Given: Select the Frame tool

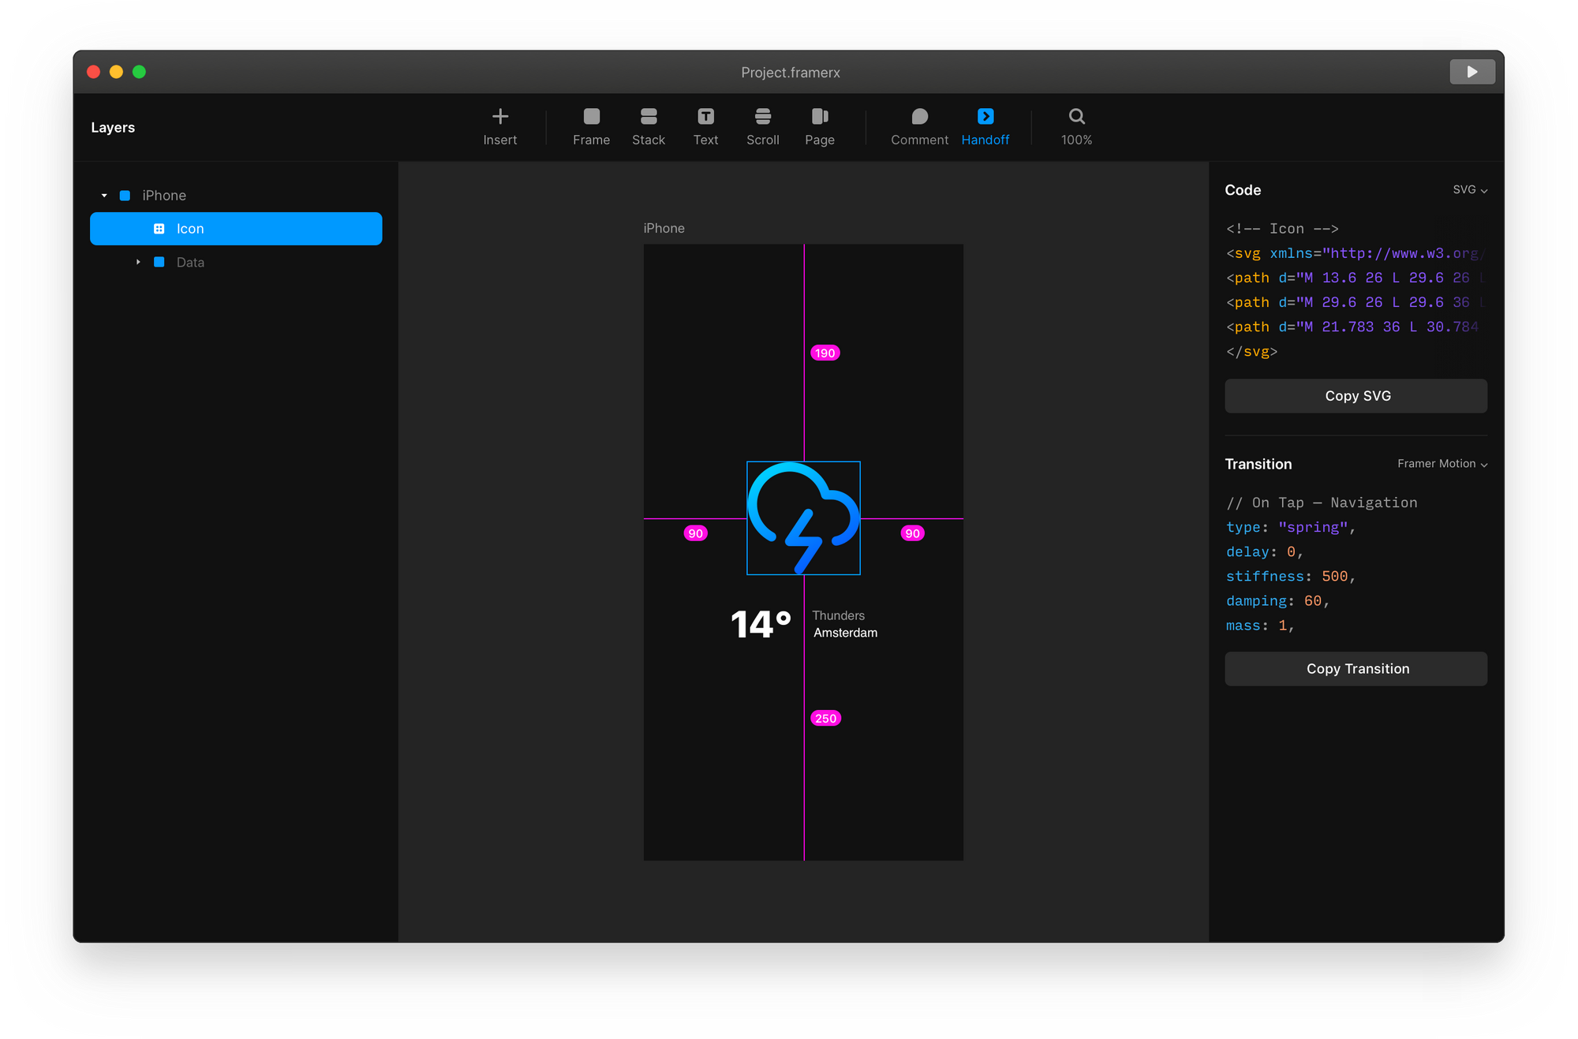Looking at the screenshot, I should click(591, 117).
